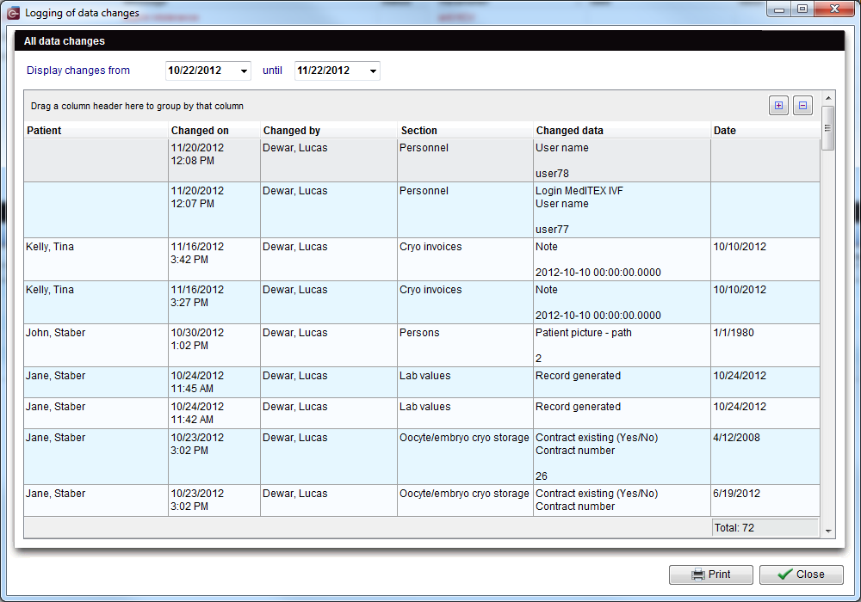Click 'Oocyte/embryo cryo storage' in the 4/12/2008 row
Image resolution: width=861 pixels, height=602 pixels.
464,438
